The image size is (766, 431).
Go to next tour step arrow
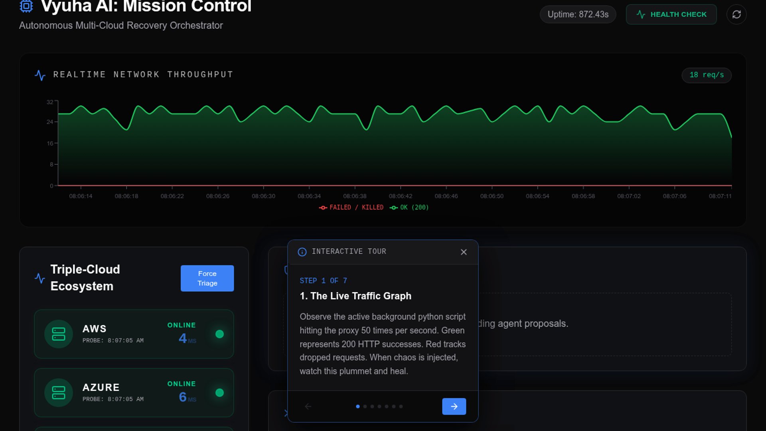tap(454, 406)
